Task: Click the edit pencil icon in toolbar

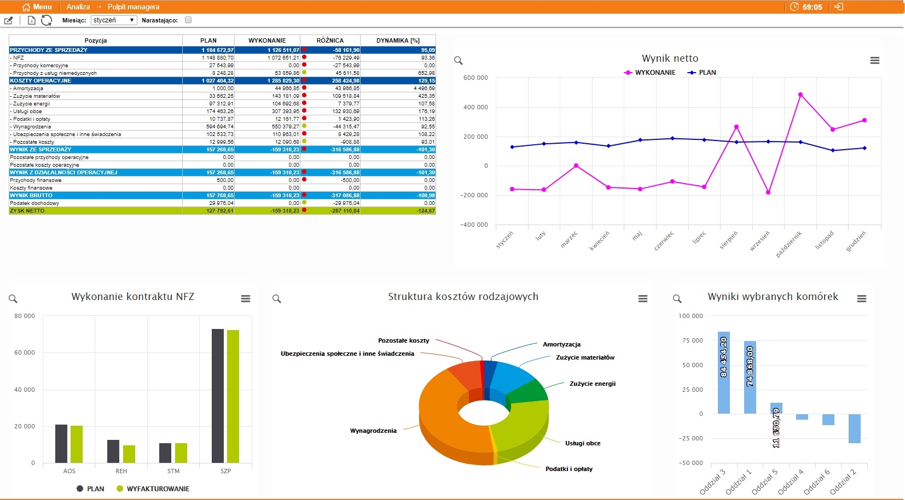Action: click(x=8, y=21)
